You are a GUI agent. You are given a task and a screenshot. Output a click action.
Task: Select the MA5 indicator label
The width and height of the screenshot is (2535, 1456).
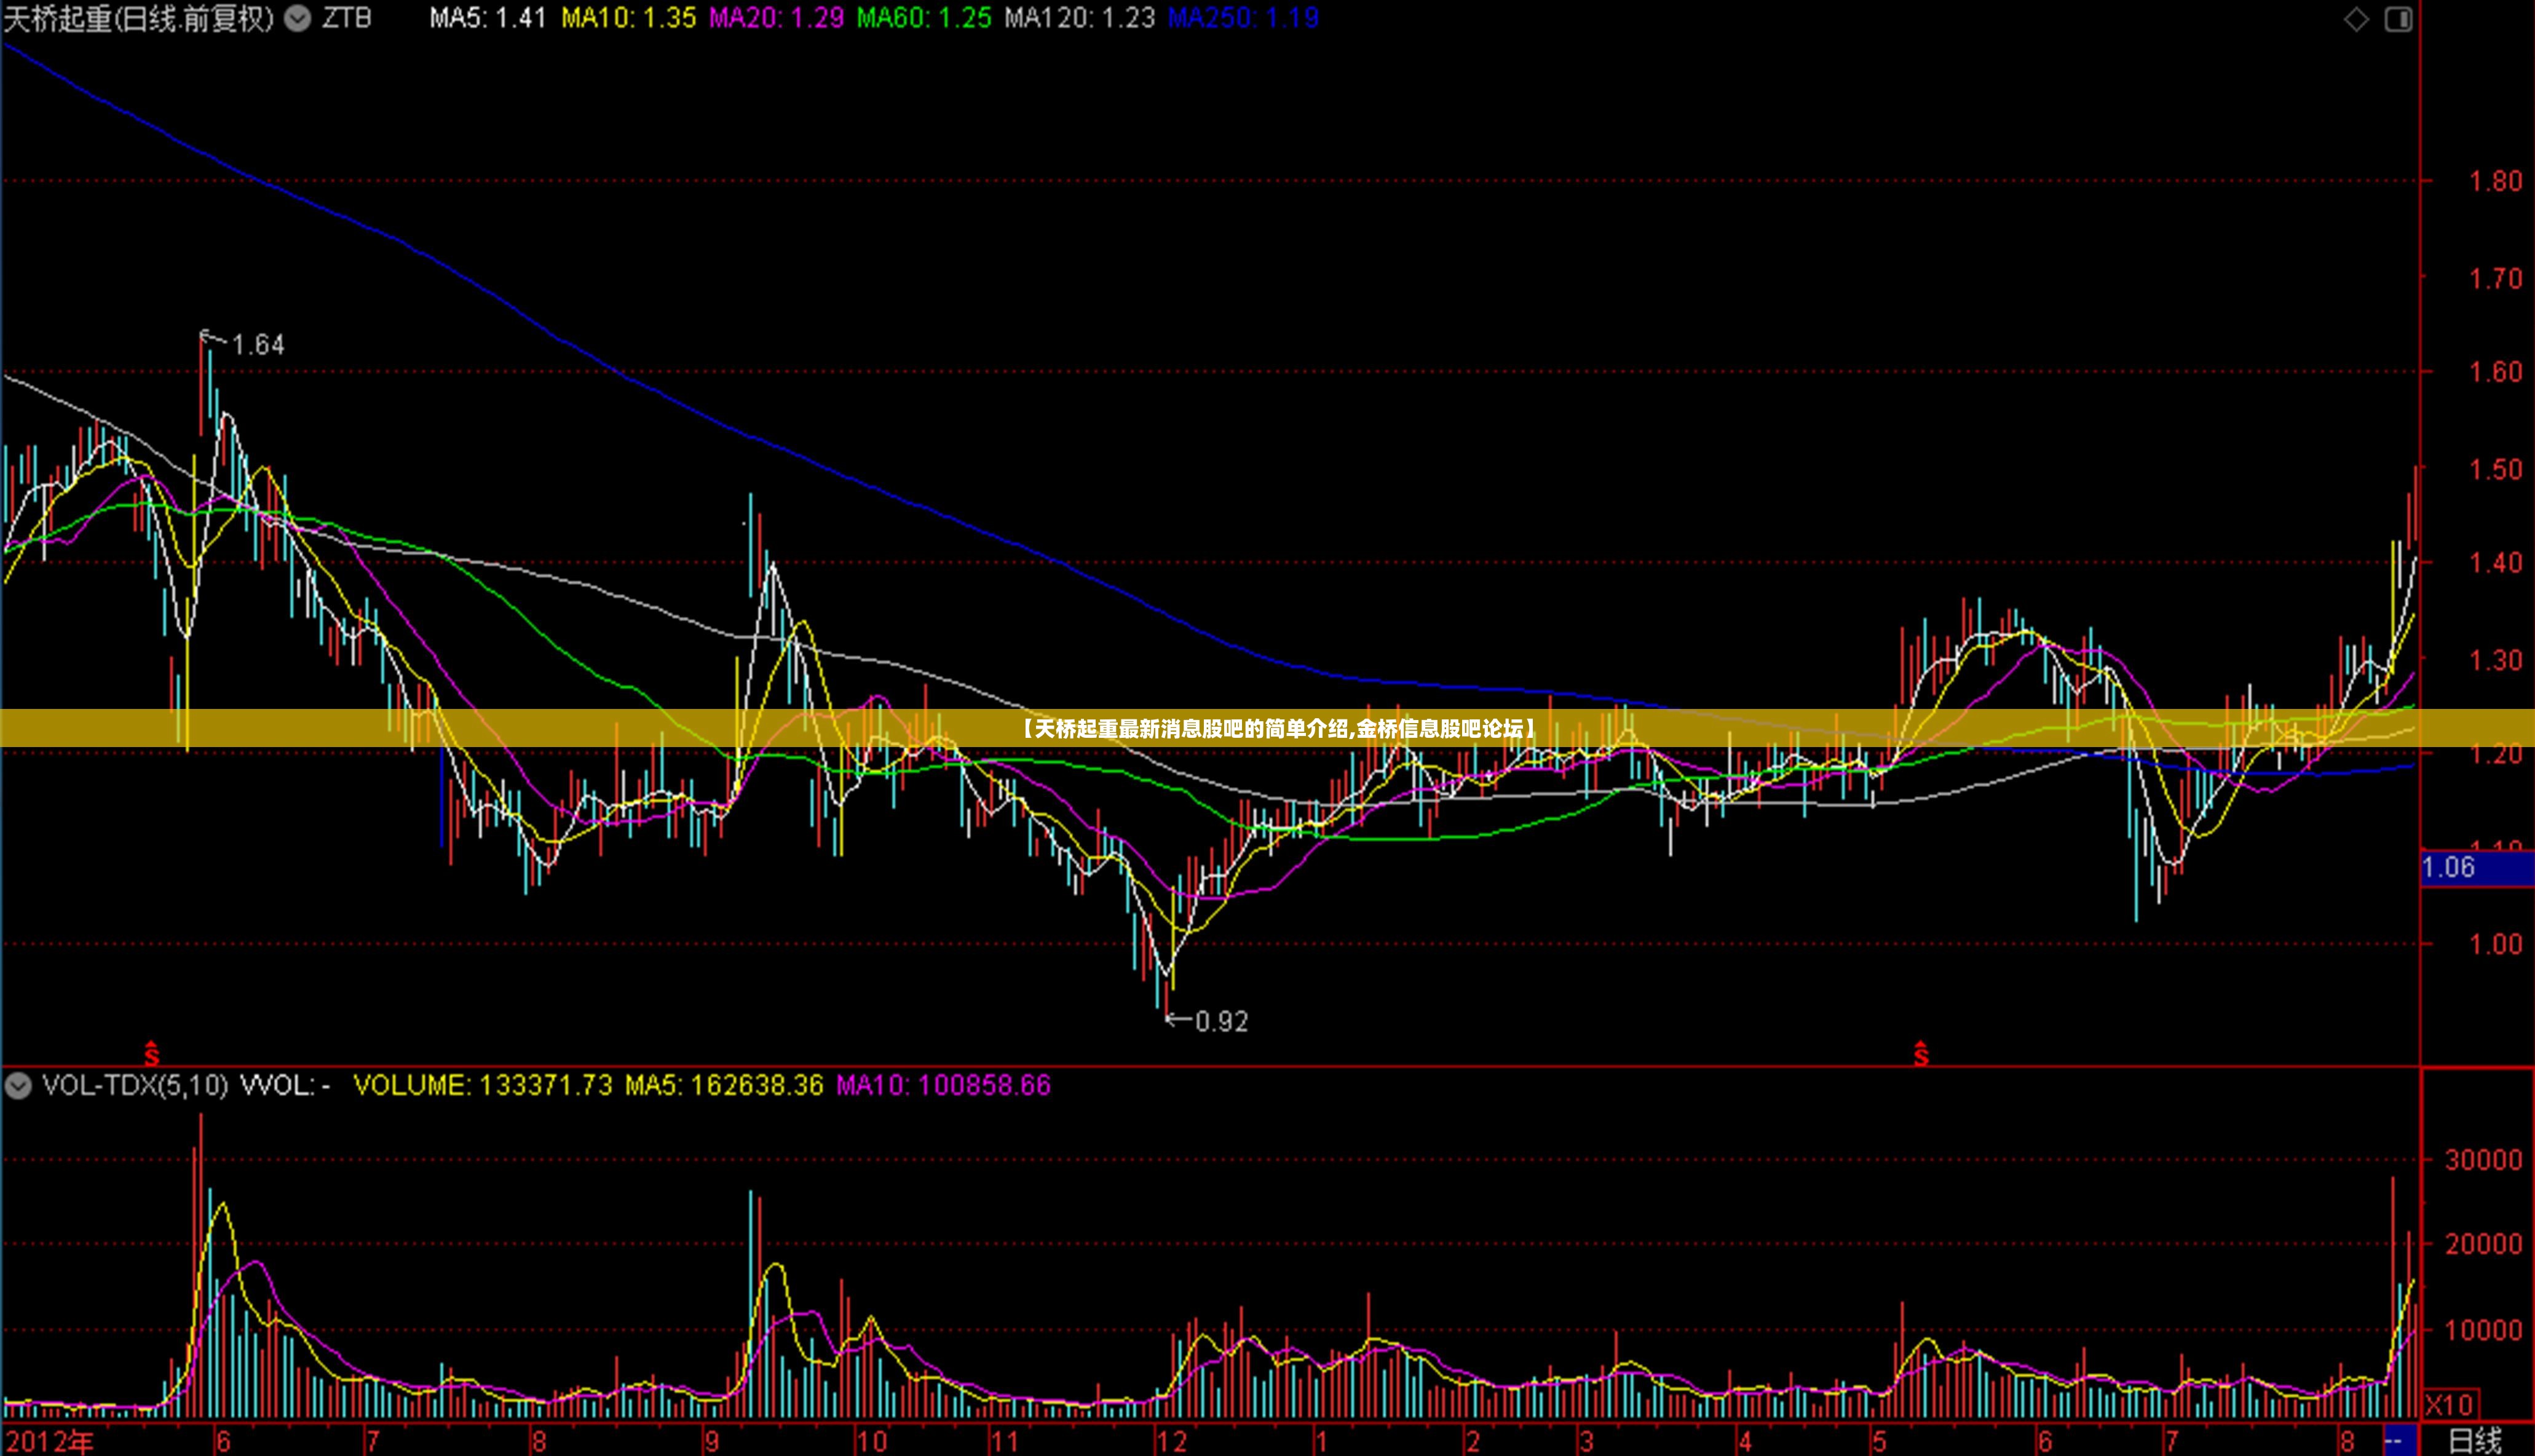pos(488,18)
